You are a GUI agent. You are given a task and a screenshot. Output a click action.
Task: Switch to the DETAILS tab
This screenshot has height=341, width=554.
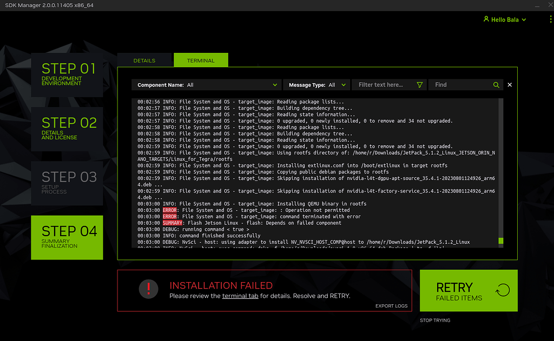point(145,61)
